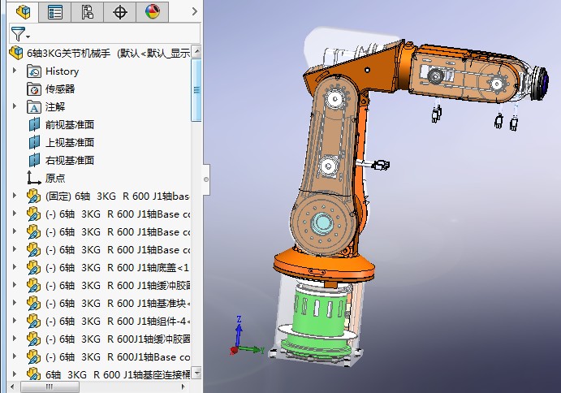Image resolution: width=561 pixels, height=393 pixels.
Task: Switch to the FeatureManager design tree tab
Action: click(23, 11)
